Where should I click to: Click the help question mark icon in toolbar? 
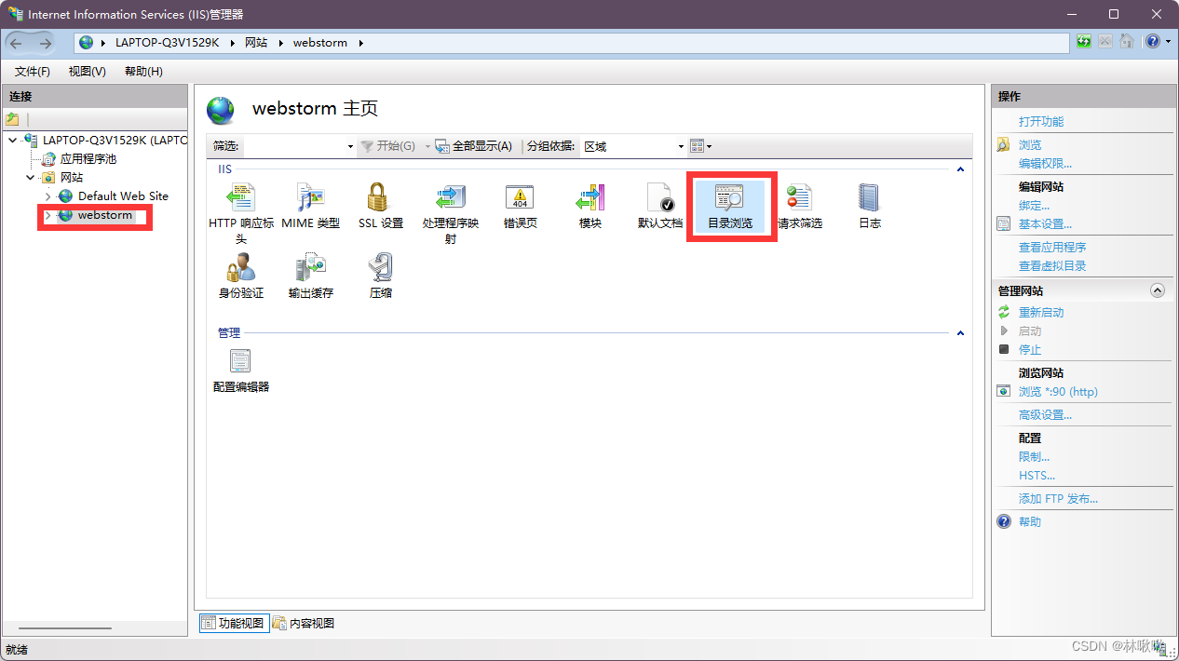[x=1153, y=42]
